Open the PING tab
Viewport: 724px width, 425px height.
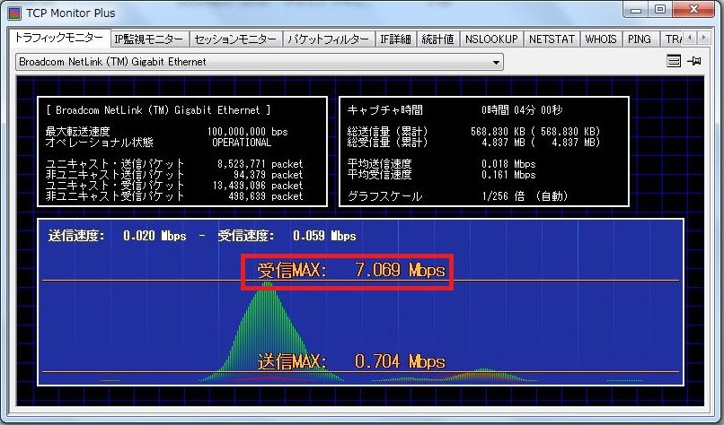[640, 39]
